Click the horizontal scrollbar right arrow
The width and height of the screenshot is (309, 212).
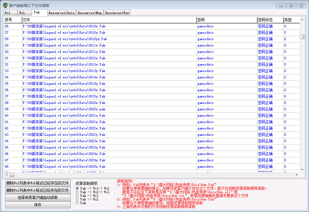[x=297, y=175]
